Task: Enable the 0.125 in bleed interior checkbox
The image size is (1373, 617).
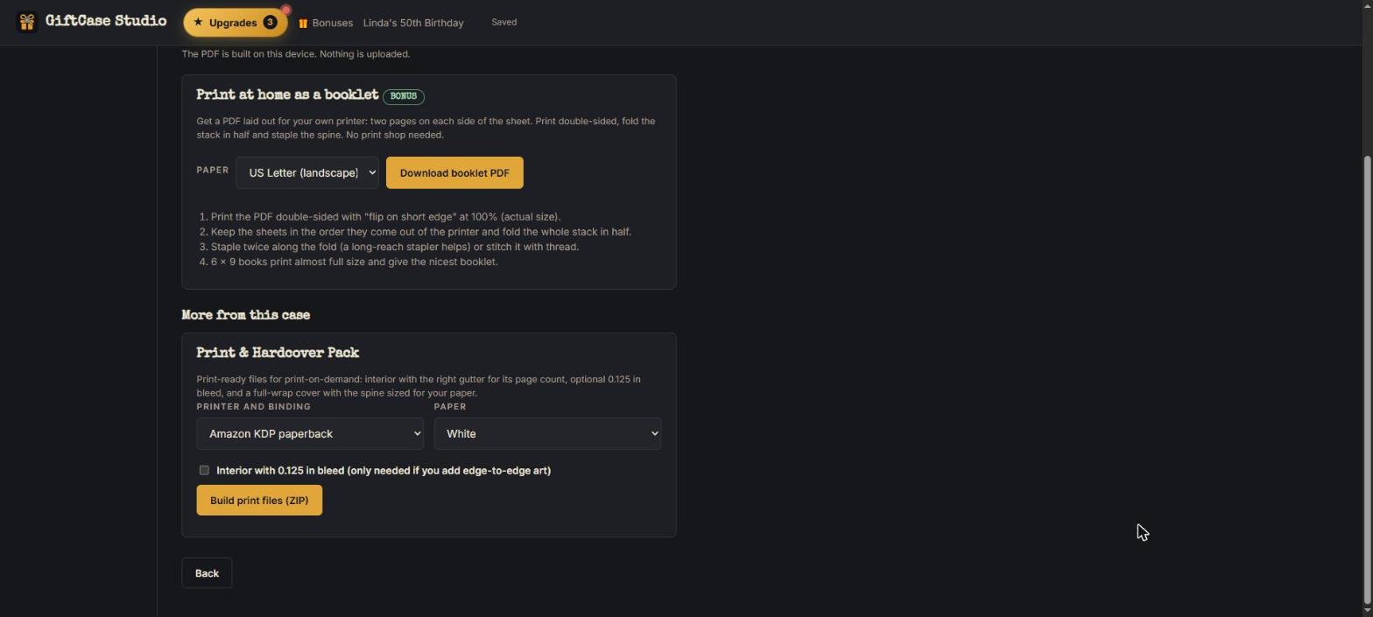Action: tap(204, 470)
